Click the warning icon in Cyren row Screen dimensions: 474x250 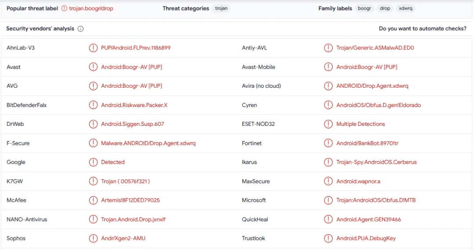click(328, 105)
